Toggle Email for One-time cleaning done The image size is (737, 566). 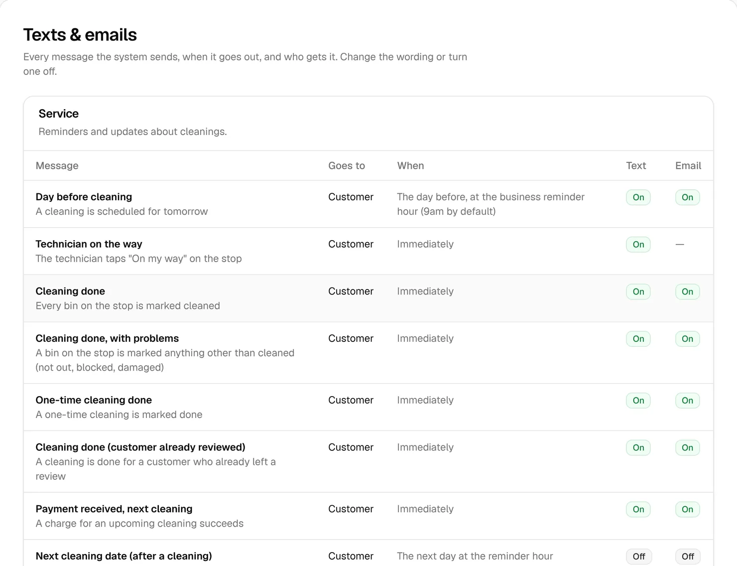point(687,401)
